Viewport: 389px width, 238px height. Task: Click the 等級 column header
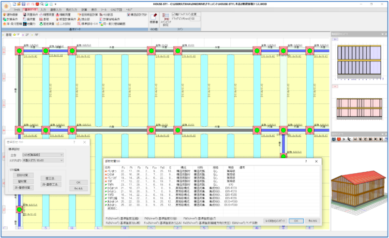point(231,167)
